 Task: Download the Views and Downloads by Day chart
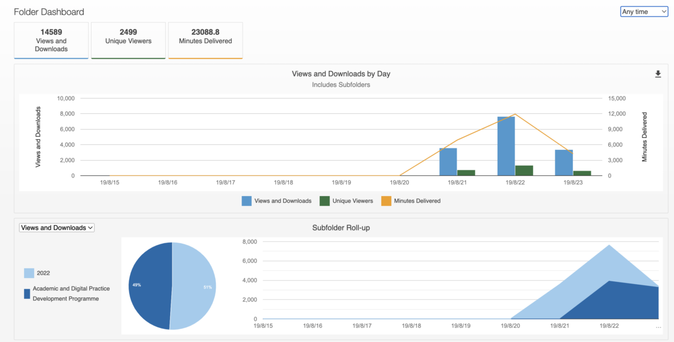pos(658,74)
